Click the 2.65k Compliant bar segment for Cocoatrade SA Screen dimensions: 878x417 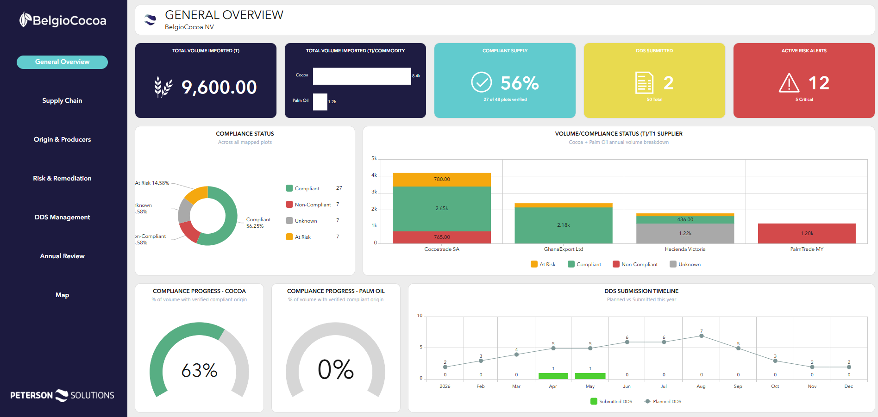click(x=442, y=209)
